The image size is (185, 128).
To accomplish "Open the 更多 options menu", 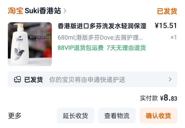I will click(x=15, y=116).
